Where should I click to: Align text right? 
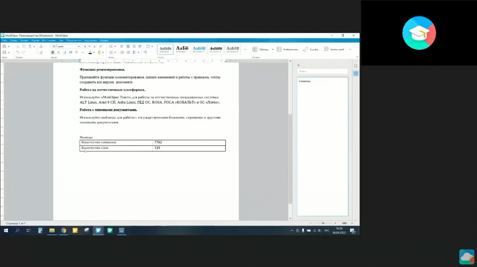[x=134, y=46]
